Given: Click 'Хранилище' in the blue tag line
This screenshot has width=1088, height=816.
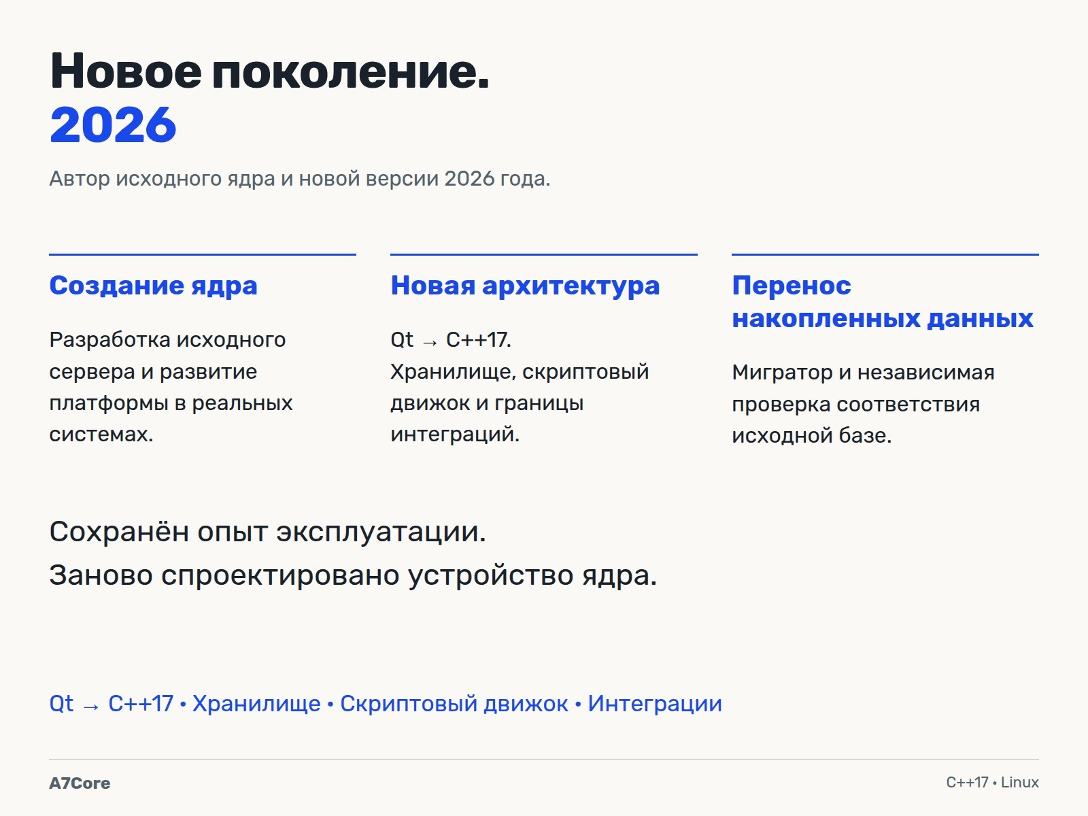Looking at the screenshot, I should tap(256, 704).
